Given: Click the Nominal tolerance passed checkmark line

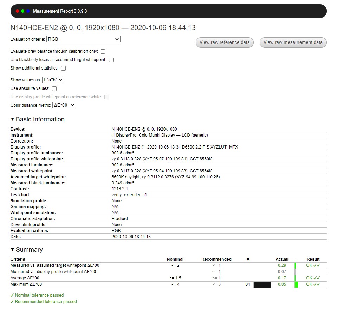Looking at the screenshot, I should click(x=37, y=295).
